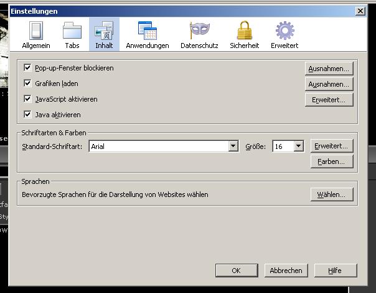The width and height of the screenshot is (376, 293).
Task: Open the Standard-Schriftart Arial dropdown
Action: (164, 146)
